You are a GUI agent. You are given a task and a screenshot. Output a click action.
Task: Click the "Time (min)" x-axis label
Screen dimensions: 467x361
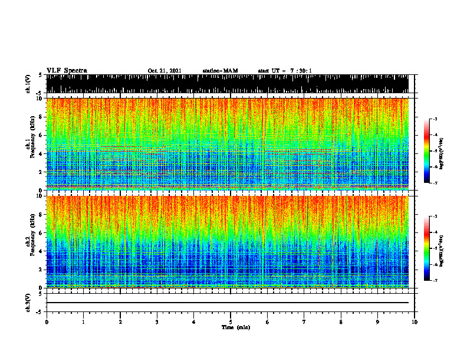[x=236, y=327]
